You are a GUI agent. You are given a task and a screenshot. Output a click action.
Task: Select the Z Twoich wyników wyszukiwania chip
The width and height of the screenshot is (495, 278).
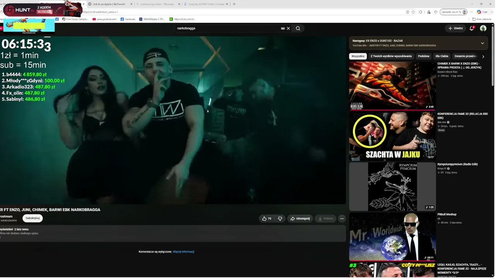click(x=391, y=56)
